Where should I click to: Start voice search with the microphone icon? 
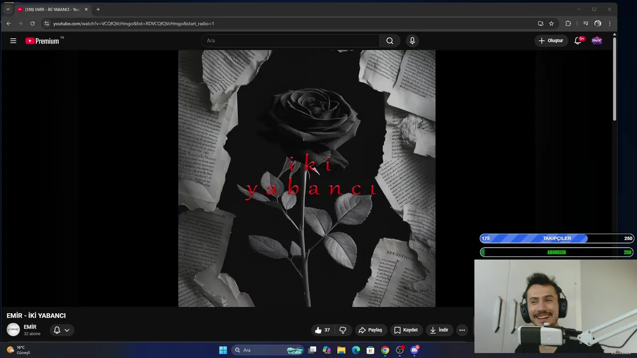(x=412, y=41)
